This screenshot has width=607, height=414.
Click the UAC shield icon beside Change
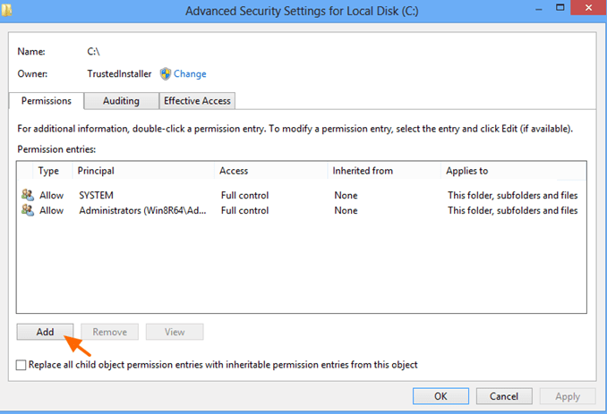[x=166, y=74]
